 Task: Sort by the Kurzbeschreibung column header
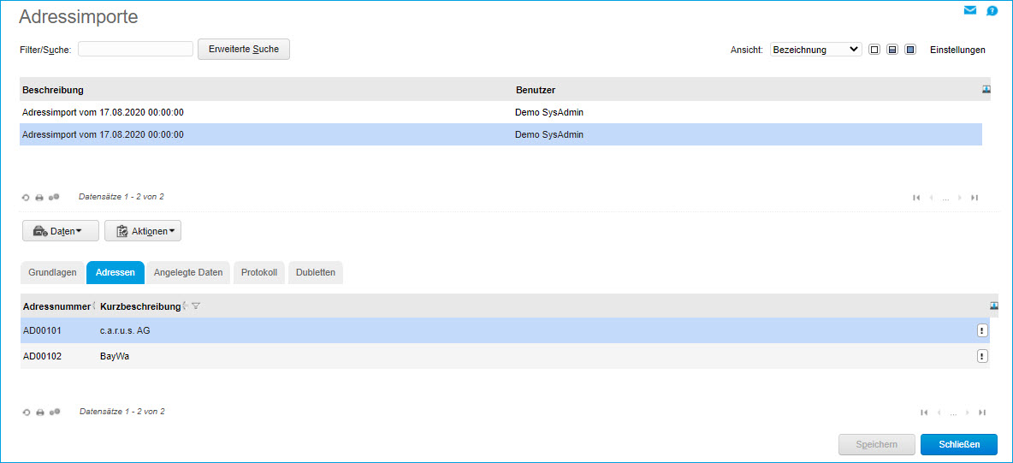click(140, 306)
